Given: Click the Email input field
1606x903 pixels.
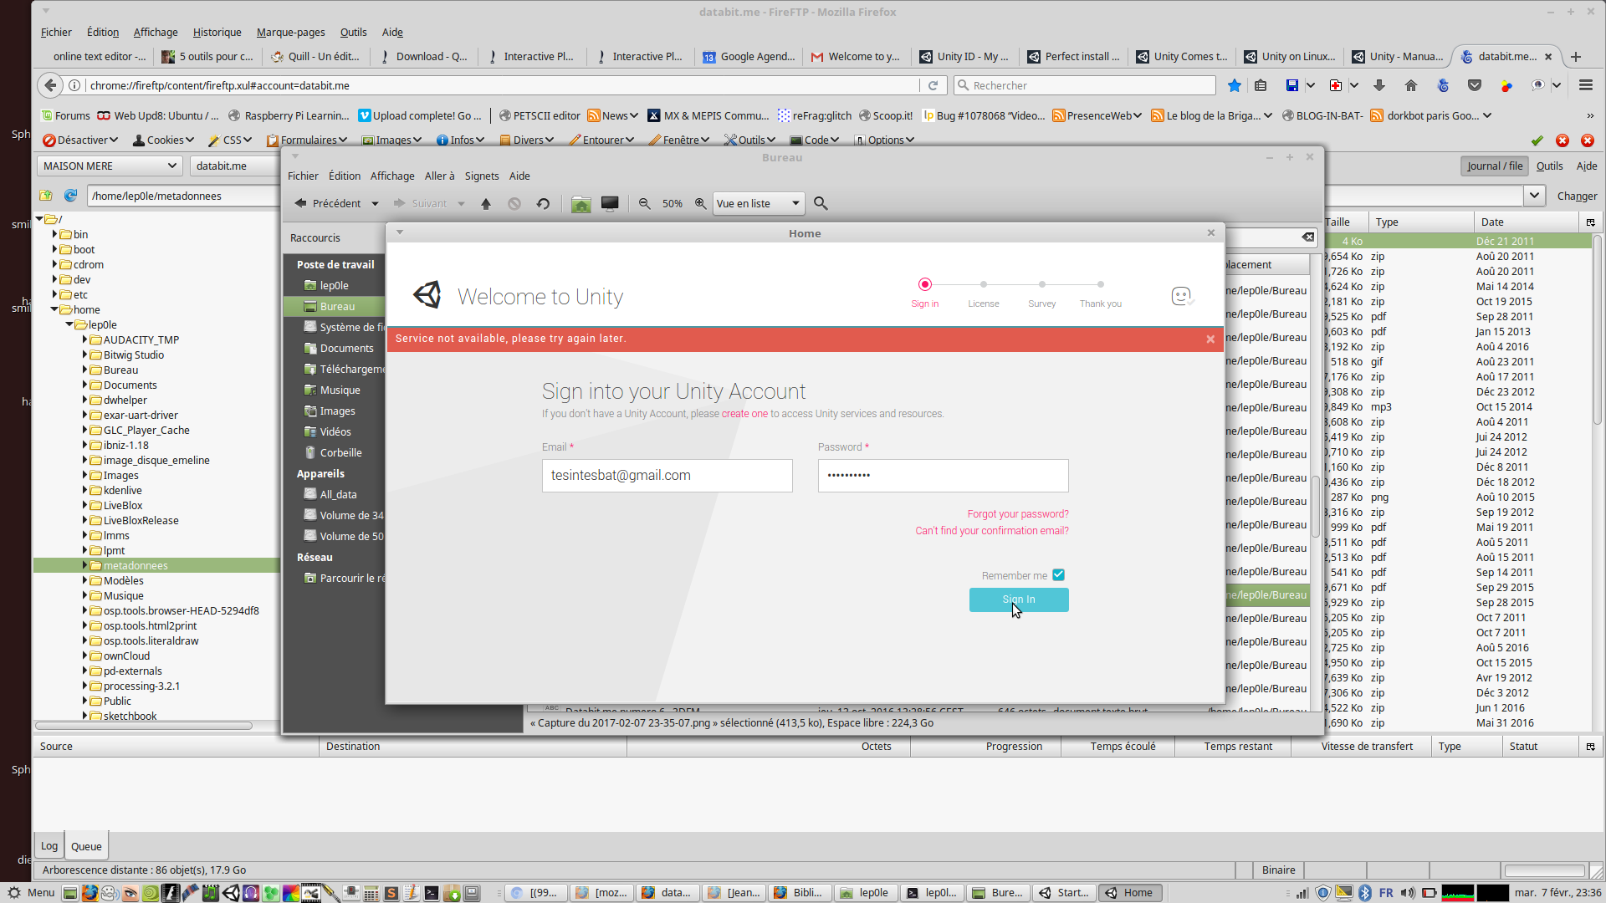Looking at the screenshot, I should [x=667, y=476].
